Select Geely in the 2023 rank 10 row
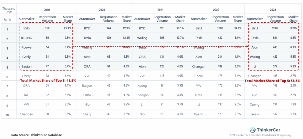Image resolution: width=303 pixels, height=139 pixels. click(x=255, y=114)
